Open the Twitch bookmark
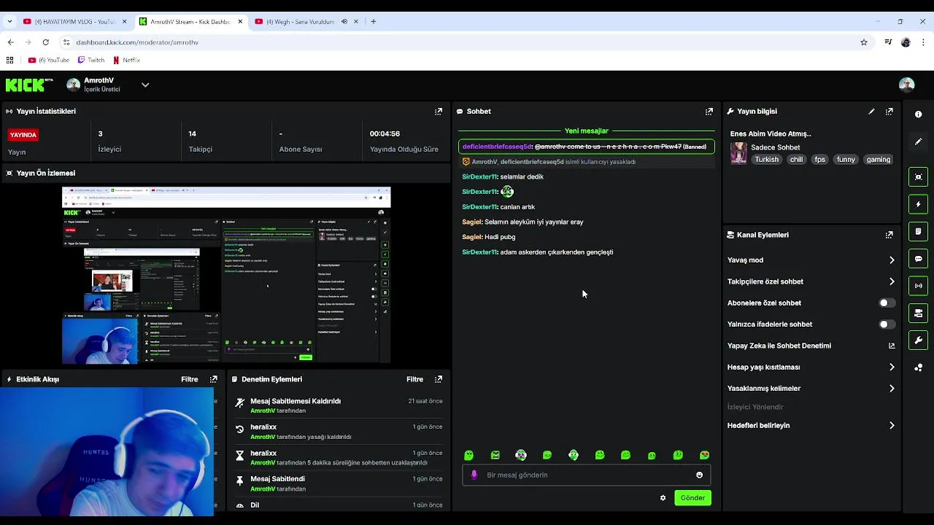Image resolution: width=934 pixels, height=525 pixels. pos(90,61)
